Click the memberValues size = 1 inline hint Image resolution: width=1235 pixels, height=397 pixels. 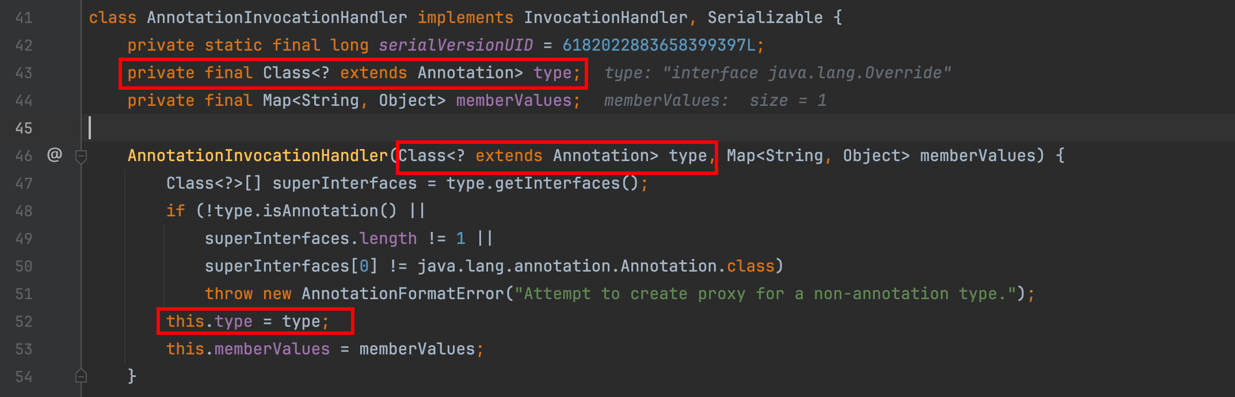click(715, 101)
